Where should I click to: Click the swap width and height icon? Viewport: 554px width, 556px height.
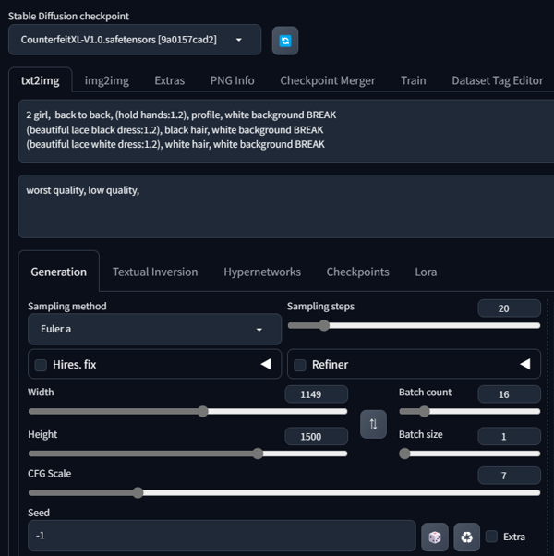click(373, 424)
